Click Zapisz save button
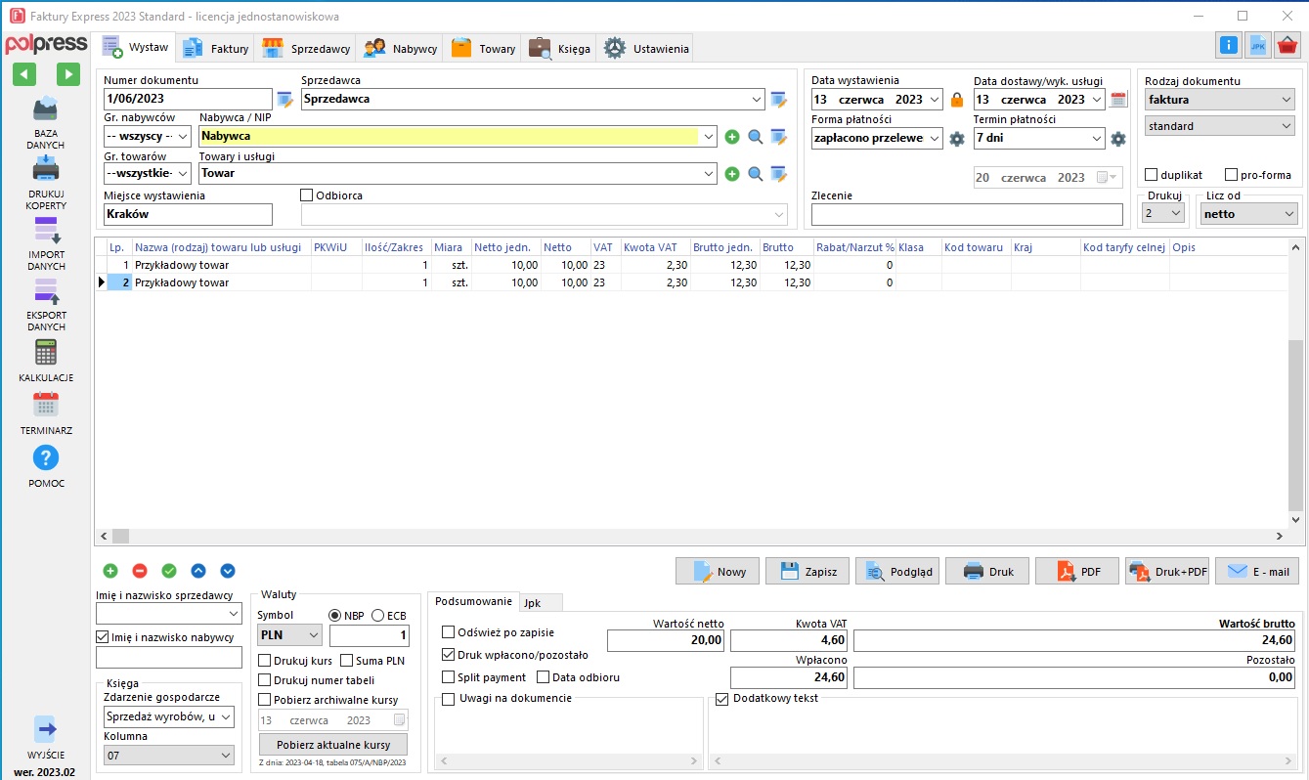Screen dimensions: 1309x780 807,572
